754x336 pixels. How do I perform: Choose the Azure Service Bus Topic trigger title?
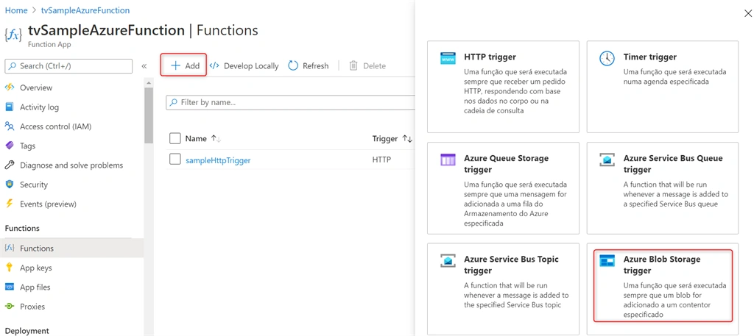point(511,265)
